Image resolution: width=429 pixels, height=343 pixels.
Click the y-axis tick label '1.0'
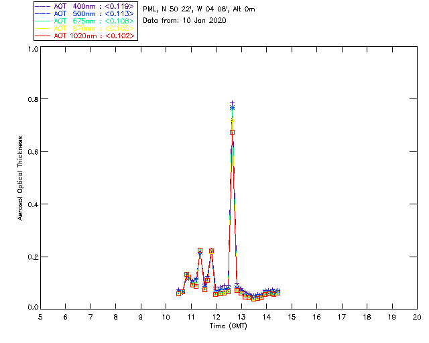pyautogui.click(x=33, y=49)
